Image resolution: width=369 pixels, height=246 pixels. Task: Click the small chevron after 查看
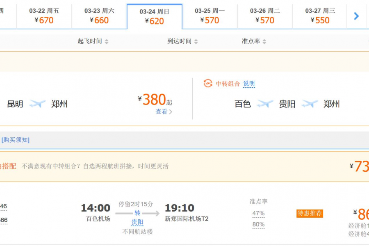pyautogui.click(x=171, y=112)
